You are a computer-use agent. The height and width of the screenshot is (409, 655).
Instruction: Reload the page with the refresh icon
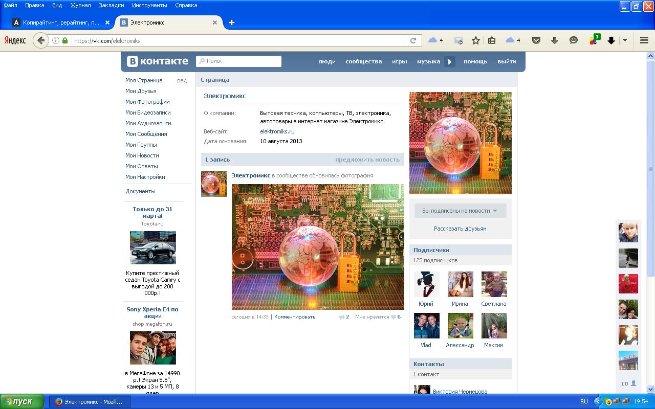coord(413,40)
